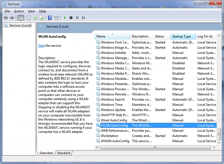Maximize the Services window

coord(205,3)
